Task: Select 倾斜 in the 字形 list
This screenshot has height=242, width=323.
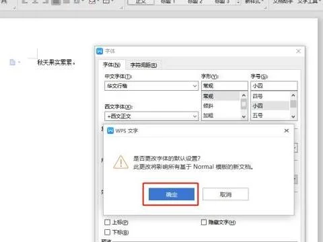Action: pos(221,106)
